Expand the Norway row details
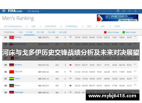This screenshot has width=142, height=103. 135,37
